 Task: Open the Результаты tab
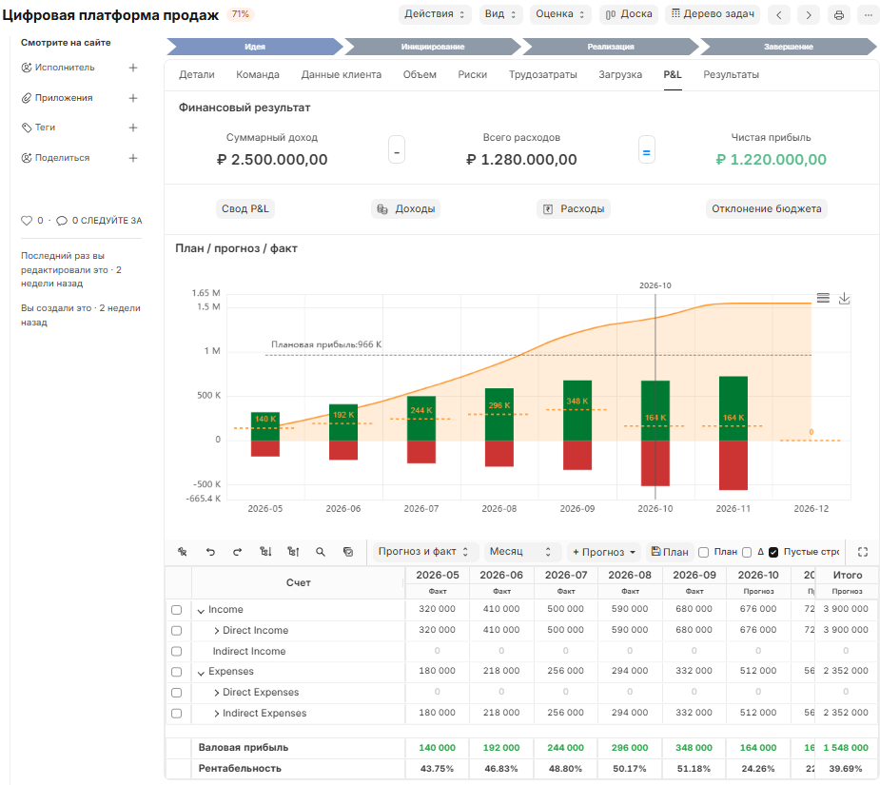731,74
